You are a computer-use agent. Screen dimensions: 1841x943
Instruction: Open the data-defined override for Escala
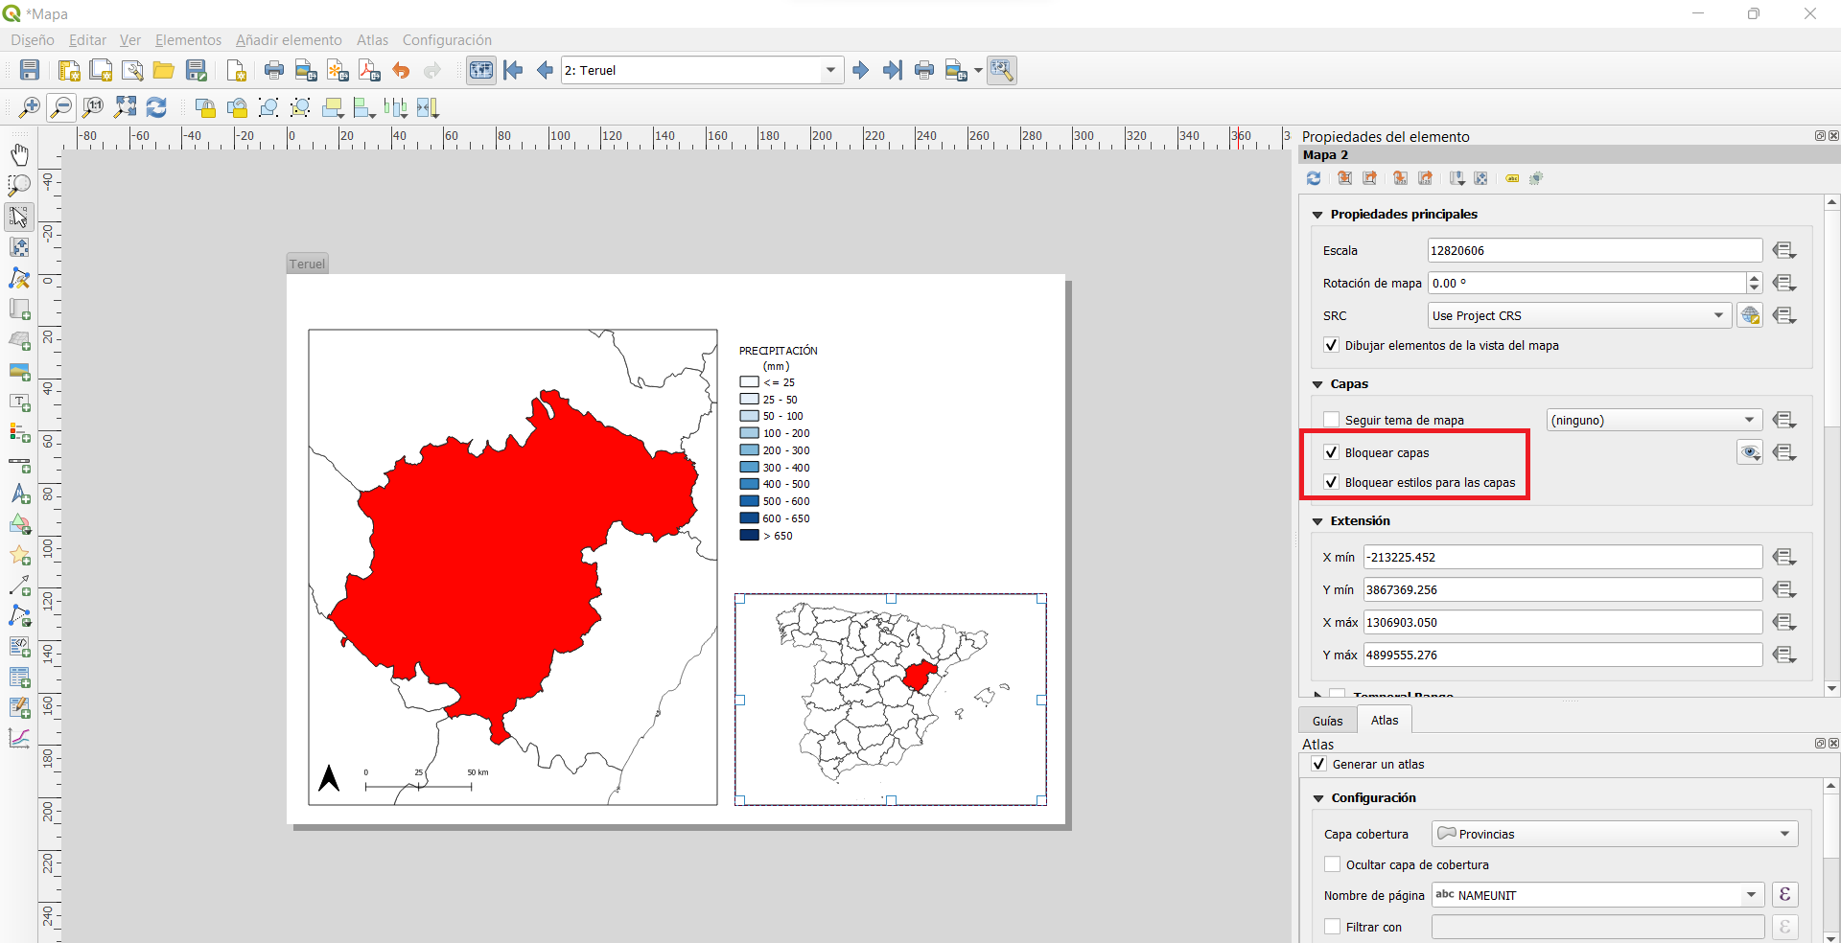1785,250
